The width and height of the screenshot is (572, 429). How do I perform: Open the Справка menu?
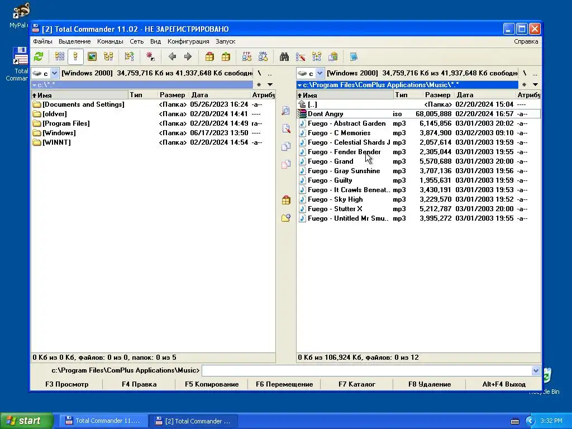(526, 41)
